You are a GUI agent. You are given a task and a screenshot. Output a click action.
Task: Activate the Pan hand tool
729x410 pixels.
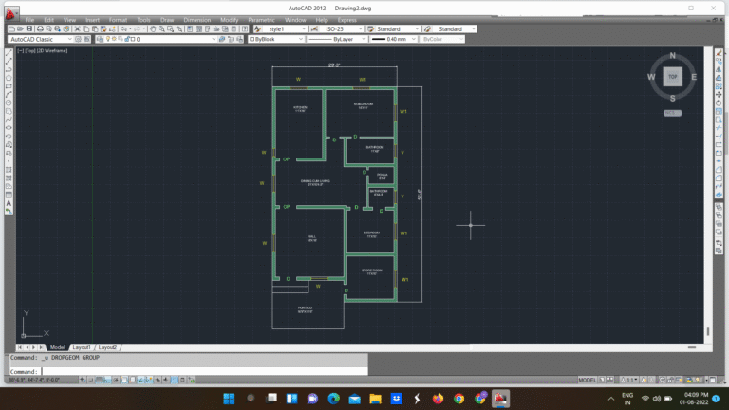pyautogui.click(x=153, y=28)
